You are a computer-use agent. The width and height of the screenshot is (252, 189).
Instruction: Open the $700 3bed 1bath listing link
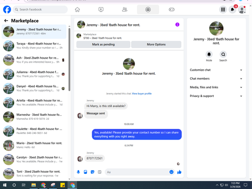point(102,38)
